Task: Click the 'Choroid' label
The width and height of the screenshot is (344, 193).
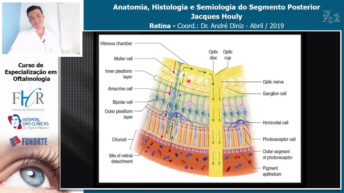Action: (119, 139)
